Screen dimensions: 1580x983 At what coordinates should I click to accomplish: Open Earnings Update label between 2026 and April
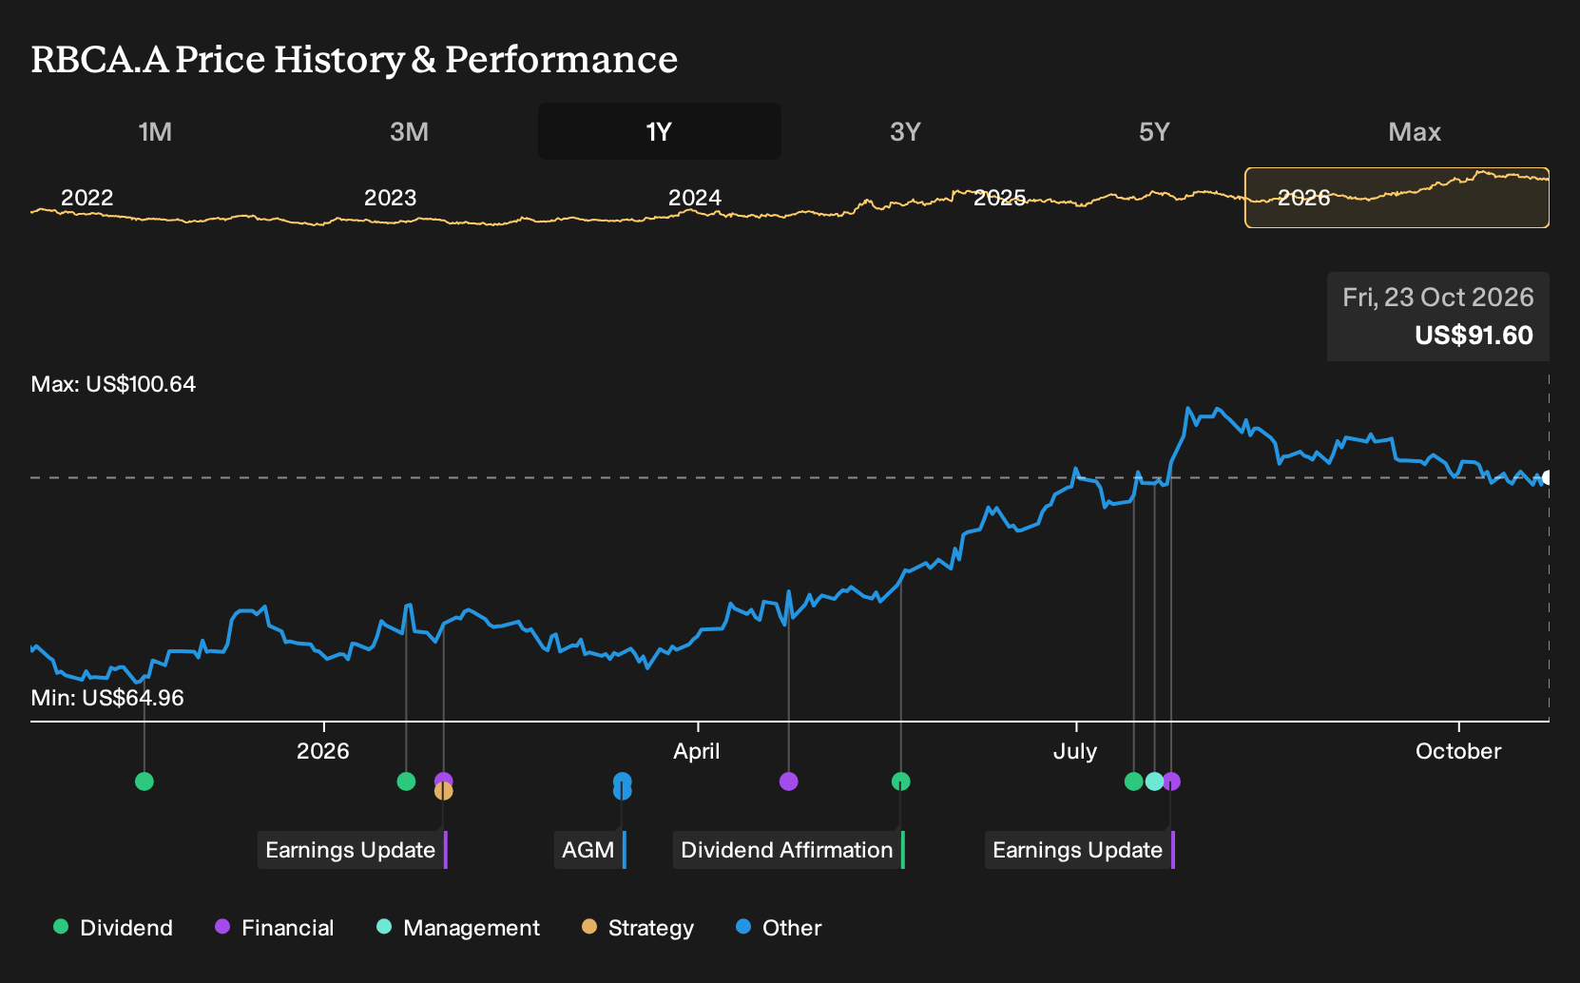click(353, 850)
